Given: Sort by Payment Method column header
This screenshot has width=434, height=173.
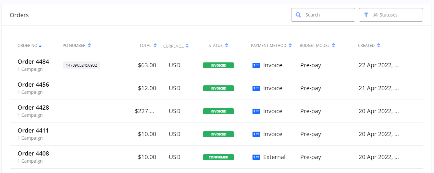Looking at the screenshot, I should pyautogui.click(x=268, y=46).
